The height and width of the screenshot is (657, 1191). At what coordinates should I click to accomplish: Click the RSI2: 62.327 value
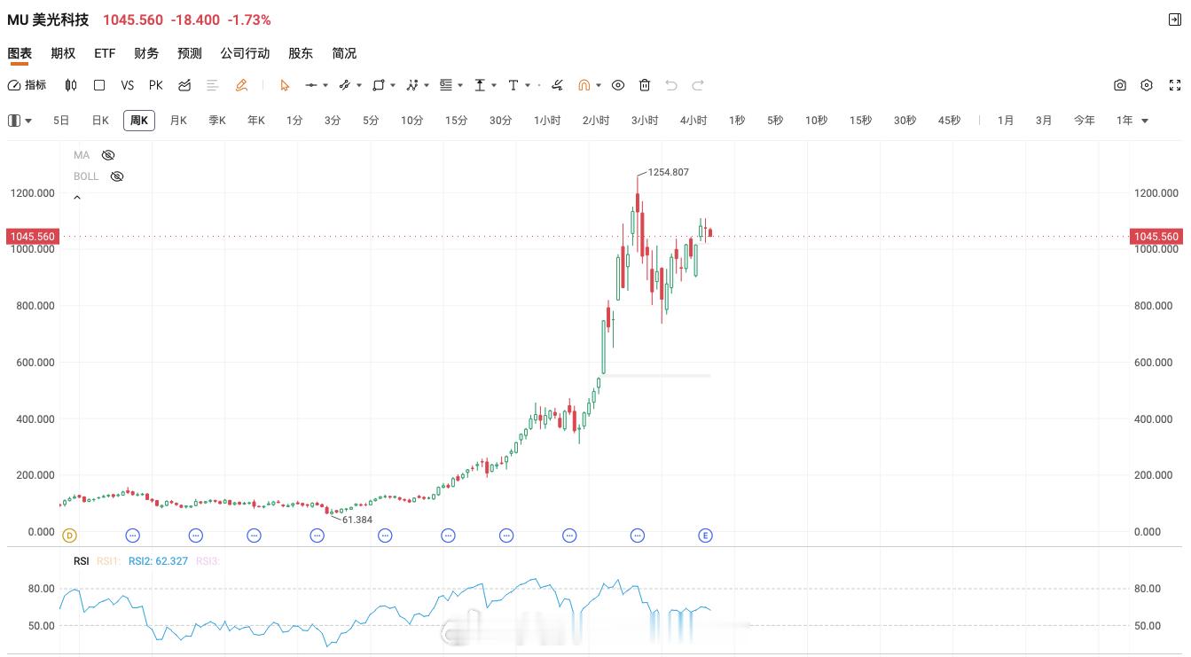click(x=158, y=561)
